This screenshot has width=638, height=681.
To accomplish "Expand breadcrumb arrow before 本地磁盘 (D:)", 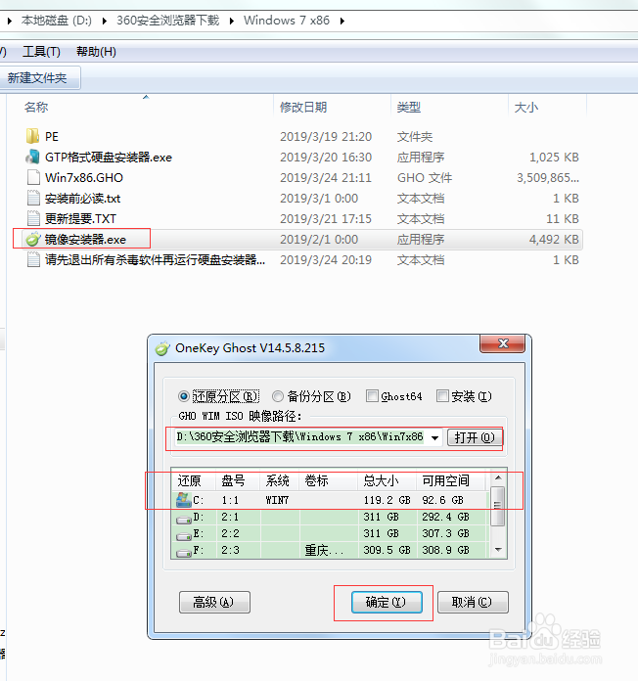I will click(10, 21).
